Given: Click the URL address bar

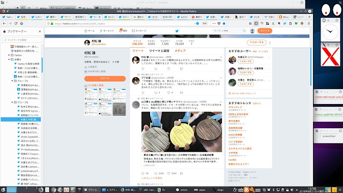Looking at the screenshot, I should 123,24.
